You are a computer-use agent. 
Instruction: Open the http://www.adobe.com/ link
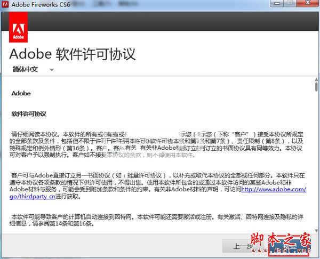(274, 189)
